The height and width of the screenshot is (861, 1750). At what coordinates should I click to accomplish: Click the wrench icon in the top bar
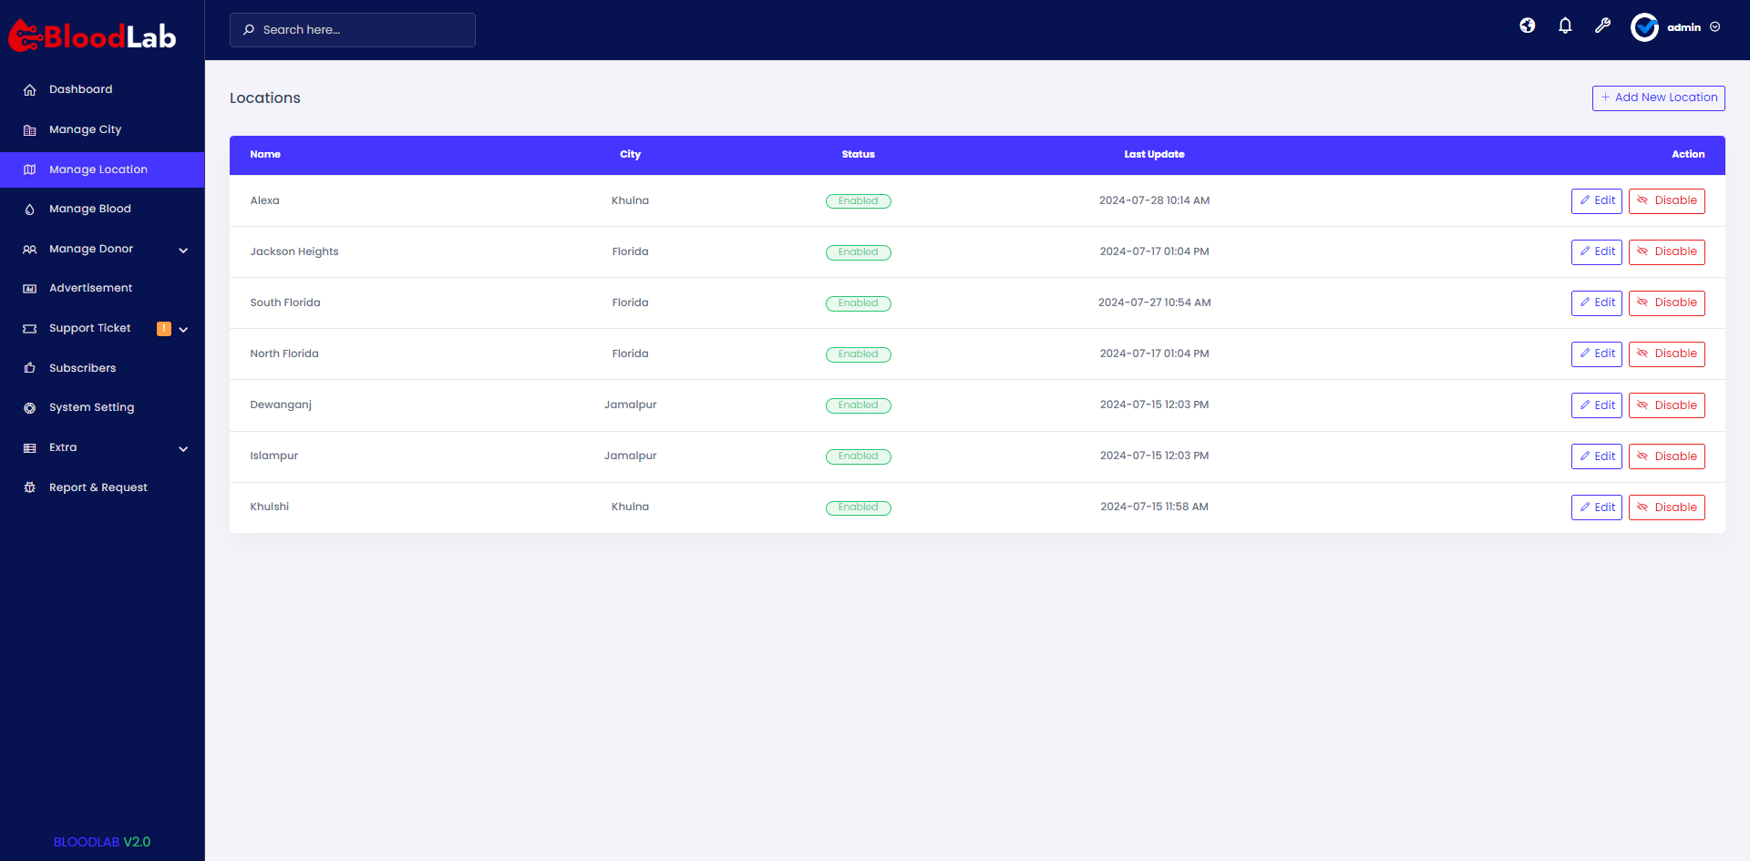(1602, 26)
